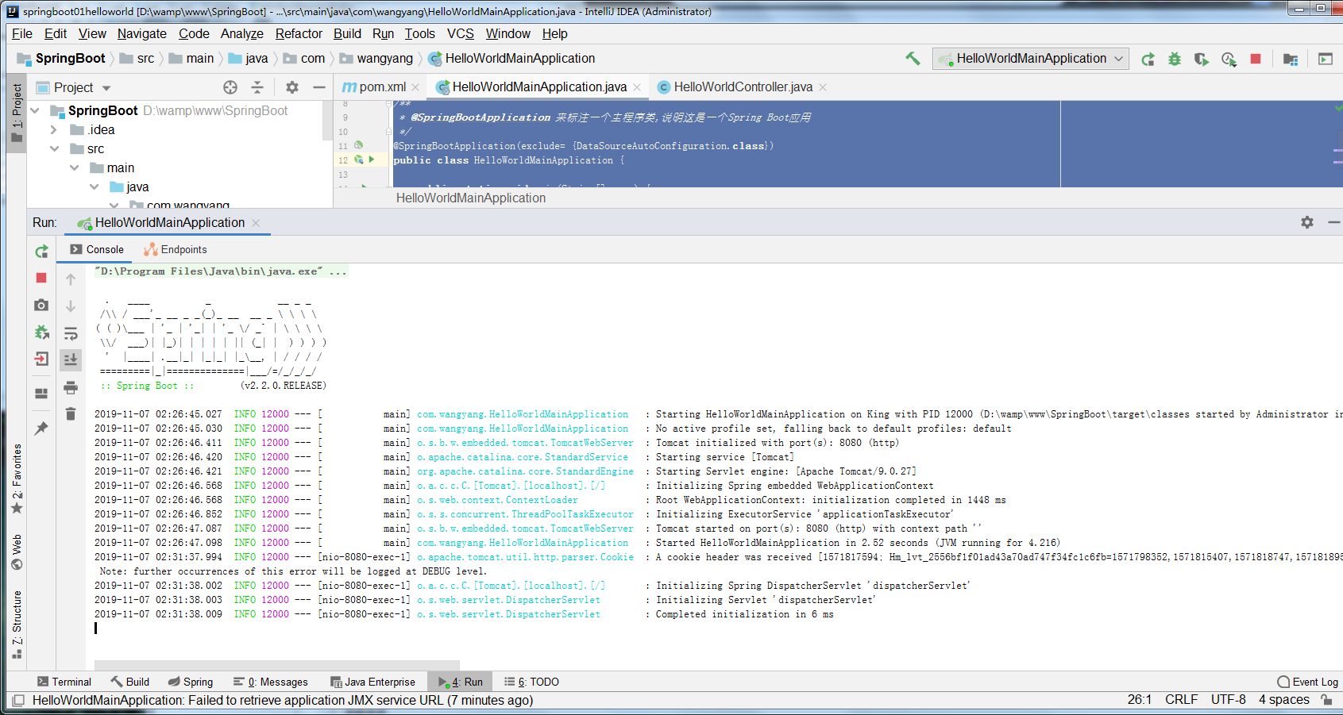Viewport: 1343px width, 715px height.
Task: Click the Build Project hammer icon
Action: 913,58
